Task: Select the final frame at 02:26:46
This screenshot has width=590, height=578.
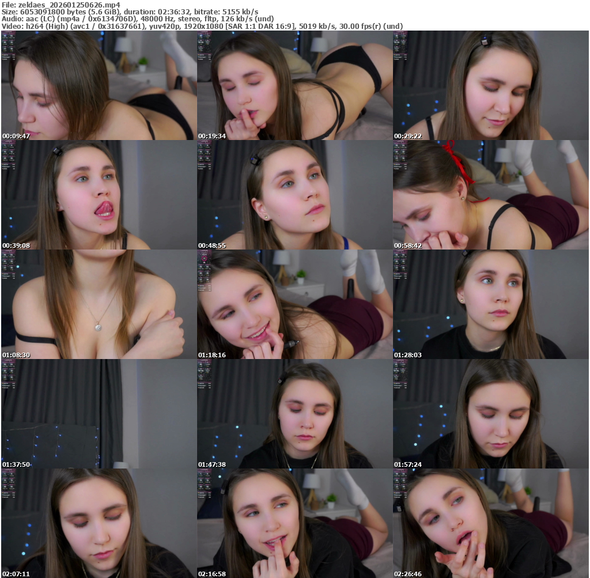Action: click(490, 523)
